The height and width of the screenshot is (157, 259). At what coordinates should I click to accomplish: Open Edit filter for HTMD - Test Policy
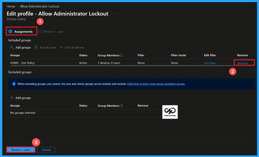(x=210, y=63)
